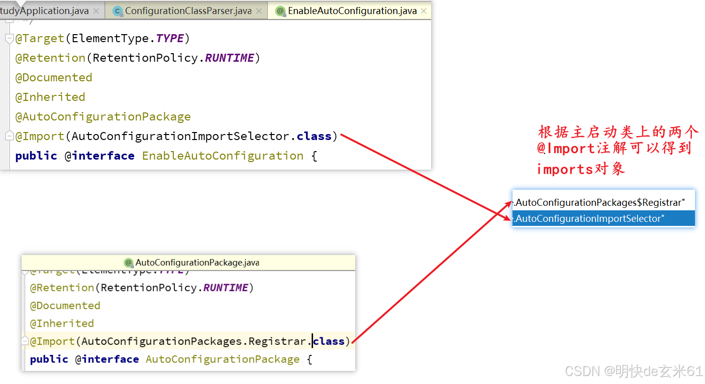Click Registrar in the AutoConfigurationPackages.Registrar.class expression

pyautogui.click(x=277, y=341)
